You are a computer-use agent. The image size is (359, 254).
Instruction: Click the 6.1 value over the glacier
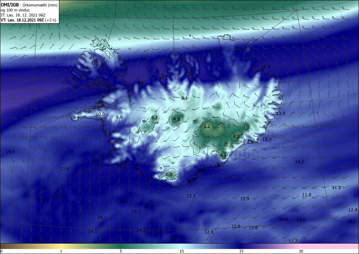[155, 118]
